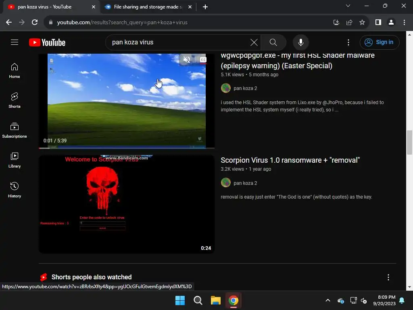Open the '(epilepsy warning) (Easter Special)' title
Screen dimensions: 413x310
pos(276,66)
